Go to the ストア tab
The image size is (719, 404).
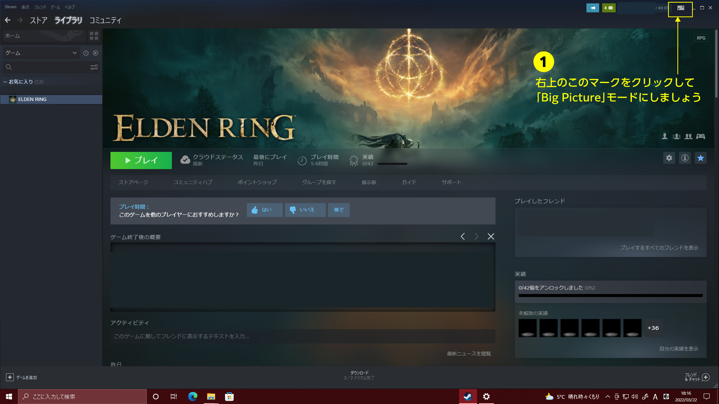tap(39, 21)
